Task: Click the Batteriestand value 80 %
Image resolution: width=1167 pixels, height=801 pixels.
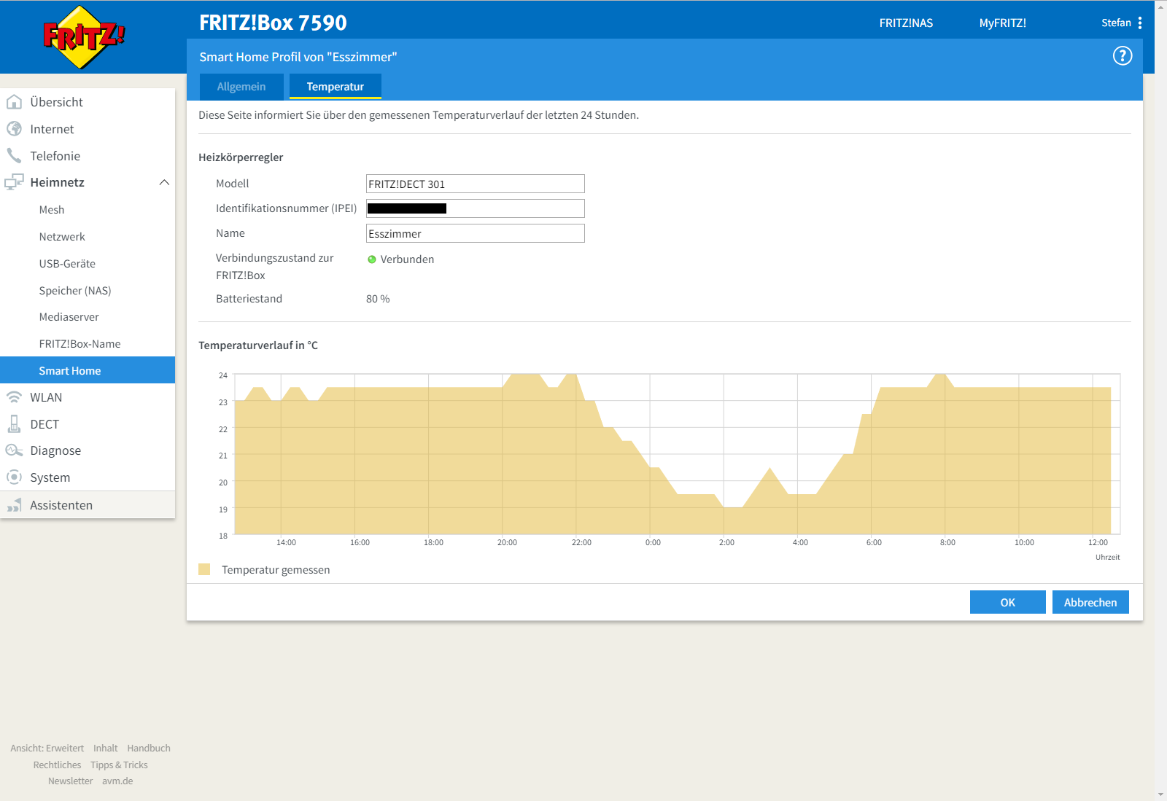Action: pyautogui.click(x=378, y=299)
